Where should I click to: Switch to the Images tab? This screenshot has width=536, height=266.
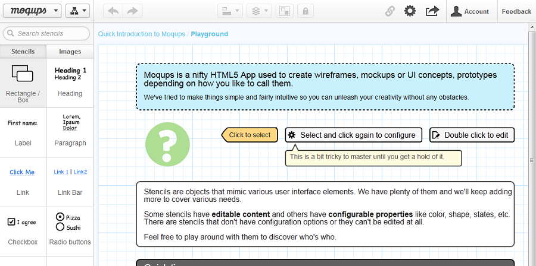coord(70,52)
